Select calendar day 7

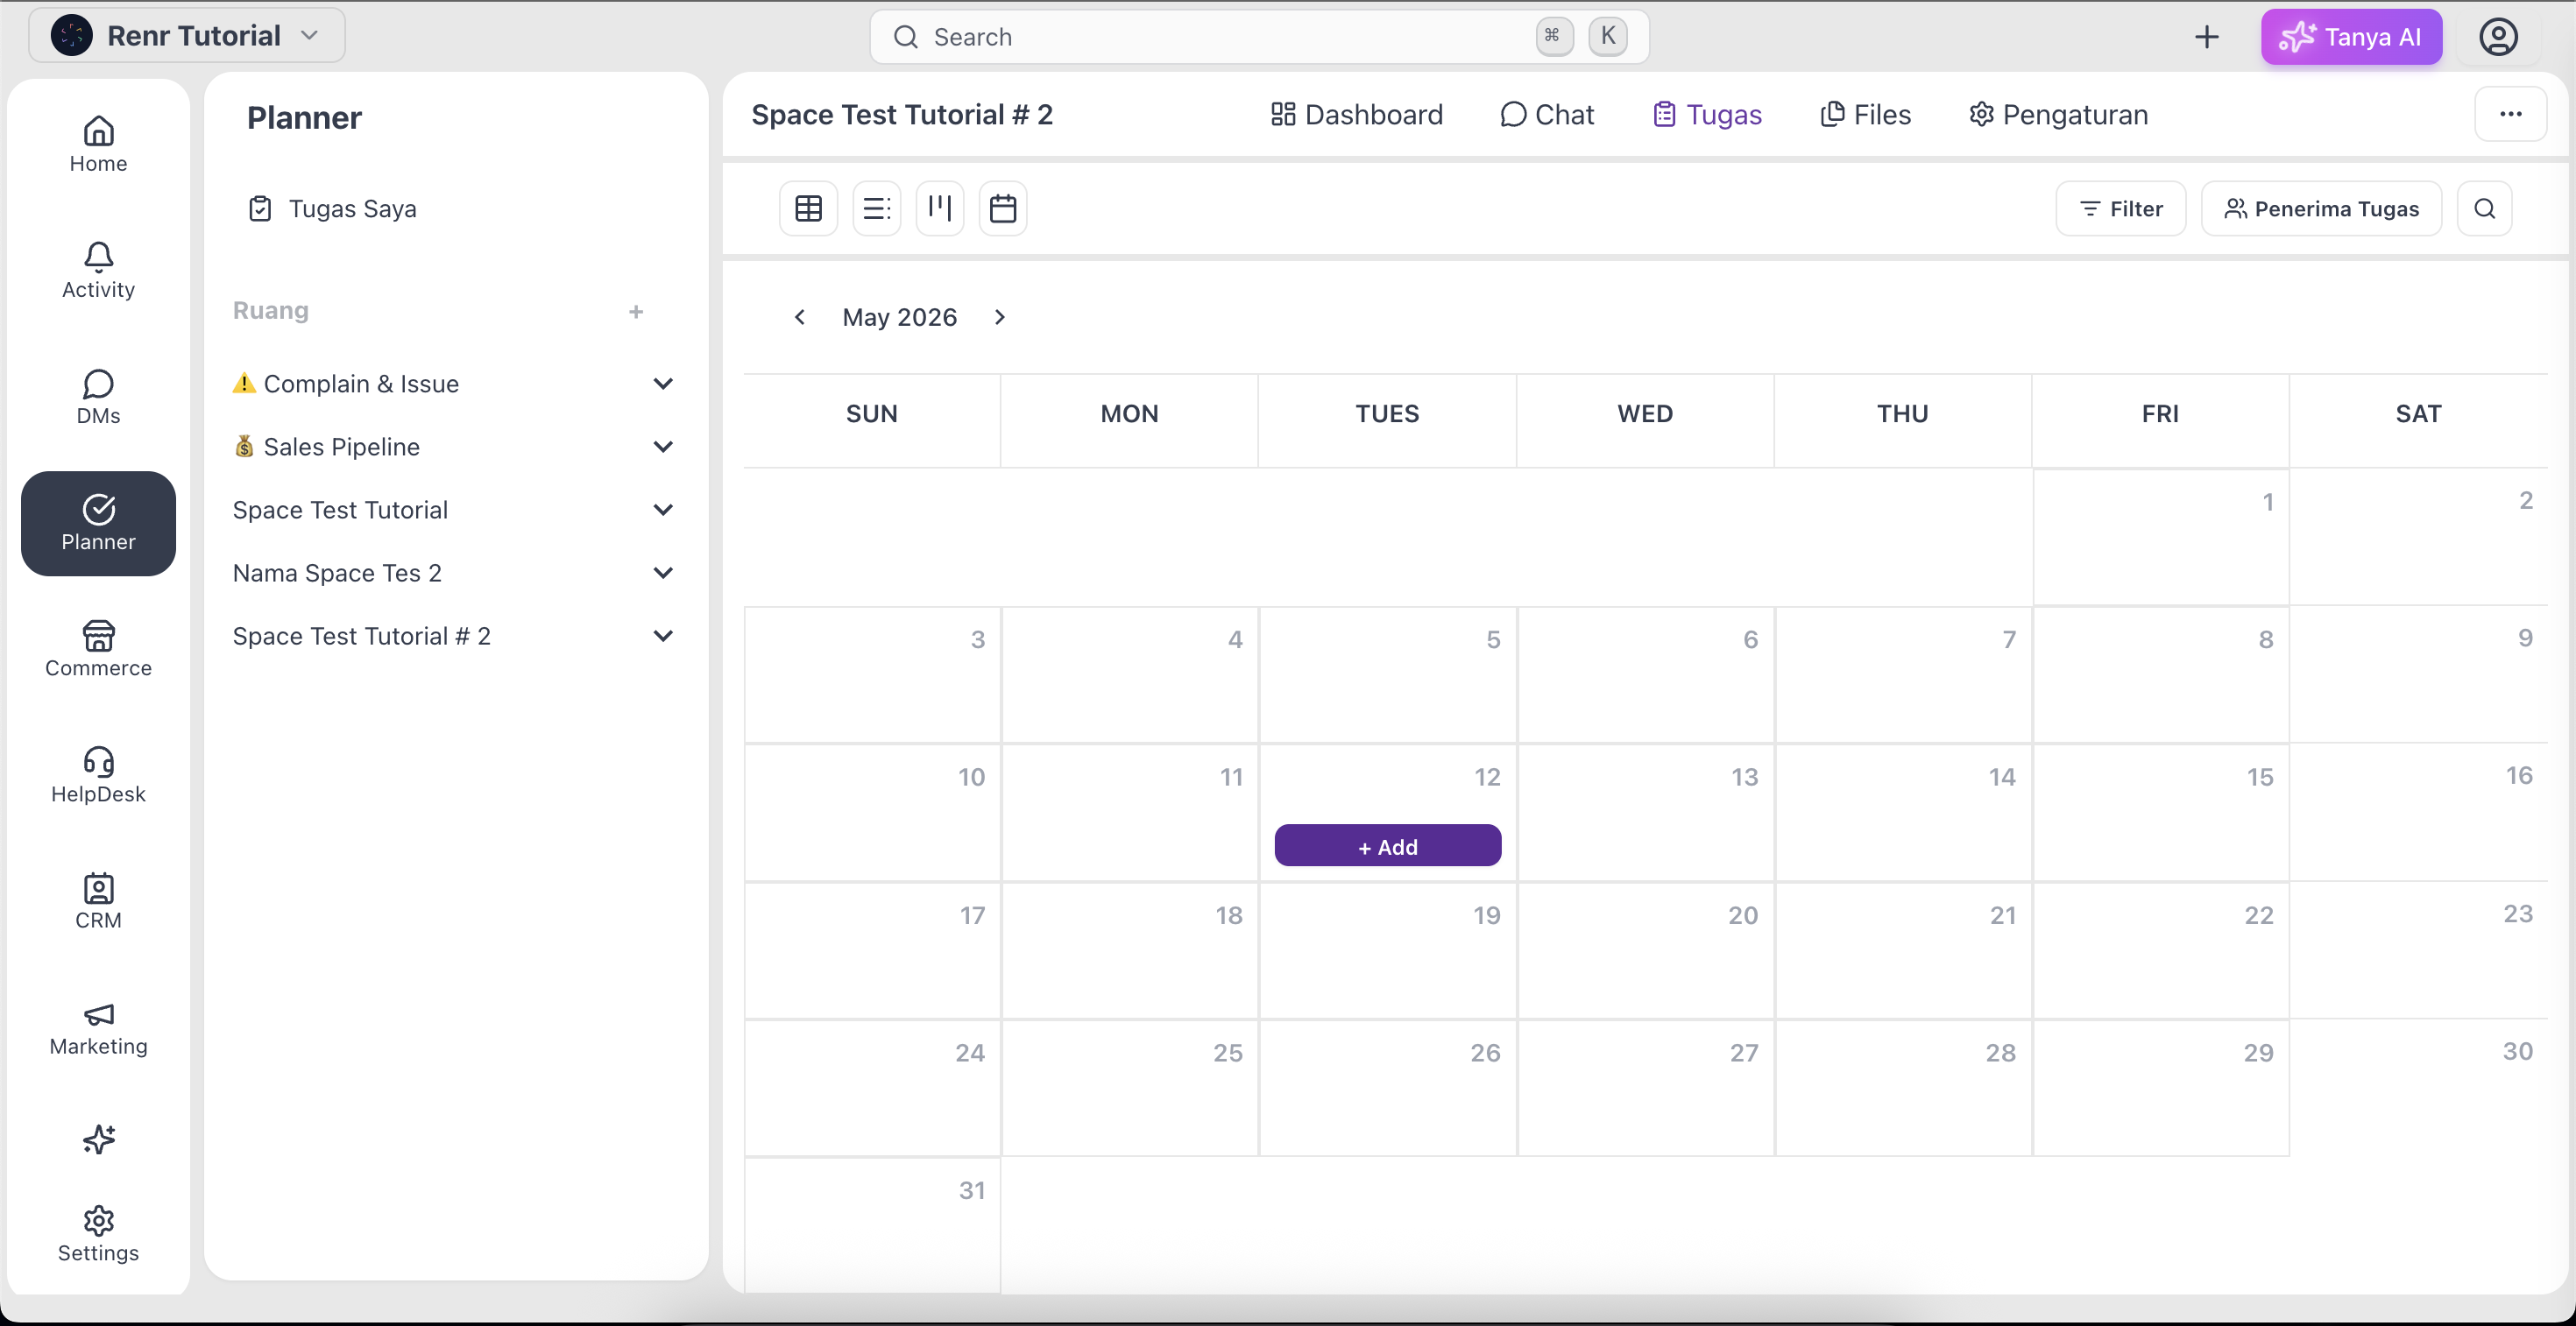(x=1903, y=674)
